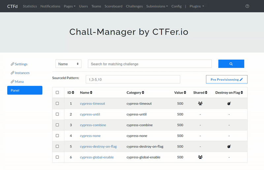Screen dimensions: 264x170
Task: Click shared users icon for cypress-timeout
Action: (200, 103)
